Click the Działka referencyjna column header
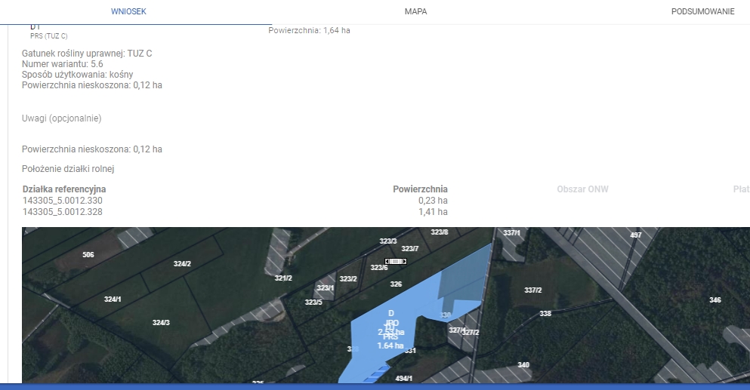 tap(64, 189)
